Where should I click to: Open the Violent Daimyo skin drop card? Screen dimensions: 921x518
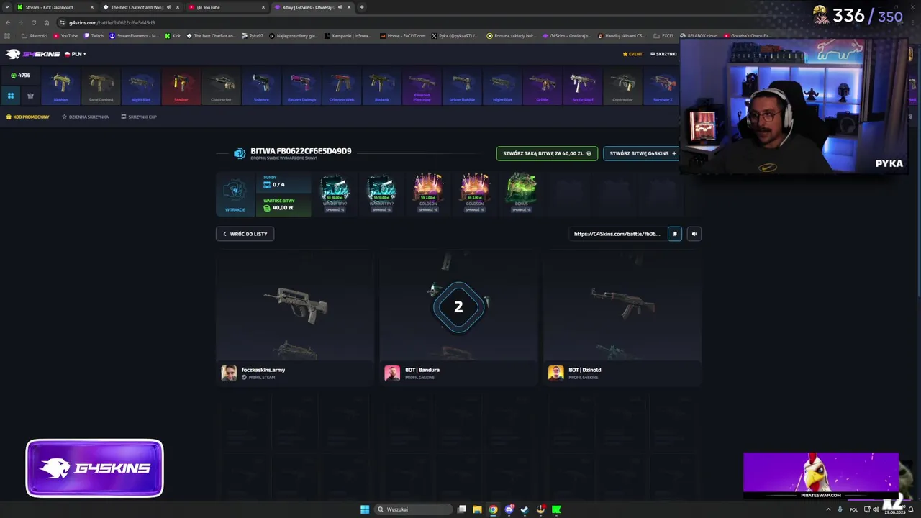(301, 86)
